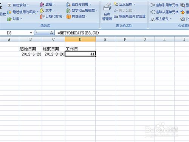Click the 其他函数 icon
Screen dimensions: 189x142
click(x=69, y=16)
